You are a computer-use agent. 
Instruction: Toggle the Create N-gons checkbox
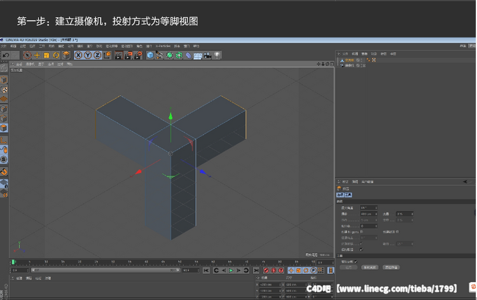(x=361, y=232)
